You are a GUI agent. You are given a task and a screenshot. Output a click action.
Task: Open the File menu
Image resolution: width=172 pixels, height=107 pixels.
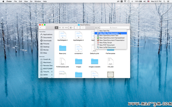15,1
